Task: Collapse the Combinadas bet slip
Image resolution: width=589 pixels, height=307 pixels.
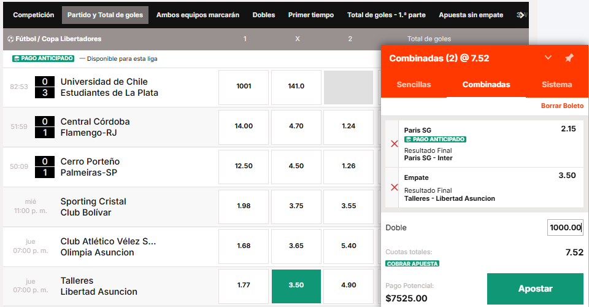Action: click(x=548, y=58)
